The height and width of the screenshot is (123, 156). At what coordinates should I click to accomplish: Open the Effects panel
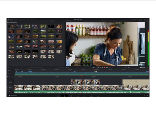pos(33,19)
